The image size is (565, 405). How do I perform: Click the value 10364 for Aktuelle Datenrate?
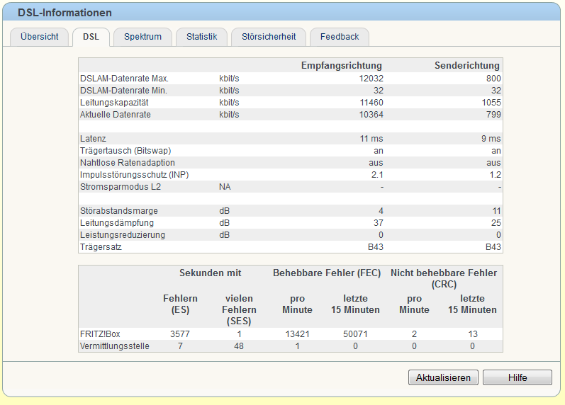click(371, 115)
